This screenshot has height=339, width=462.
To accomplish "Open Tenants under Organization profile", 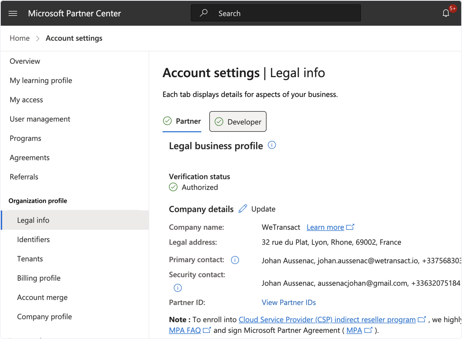I will click(30, 259).
